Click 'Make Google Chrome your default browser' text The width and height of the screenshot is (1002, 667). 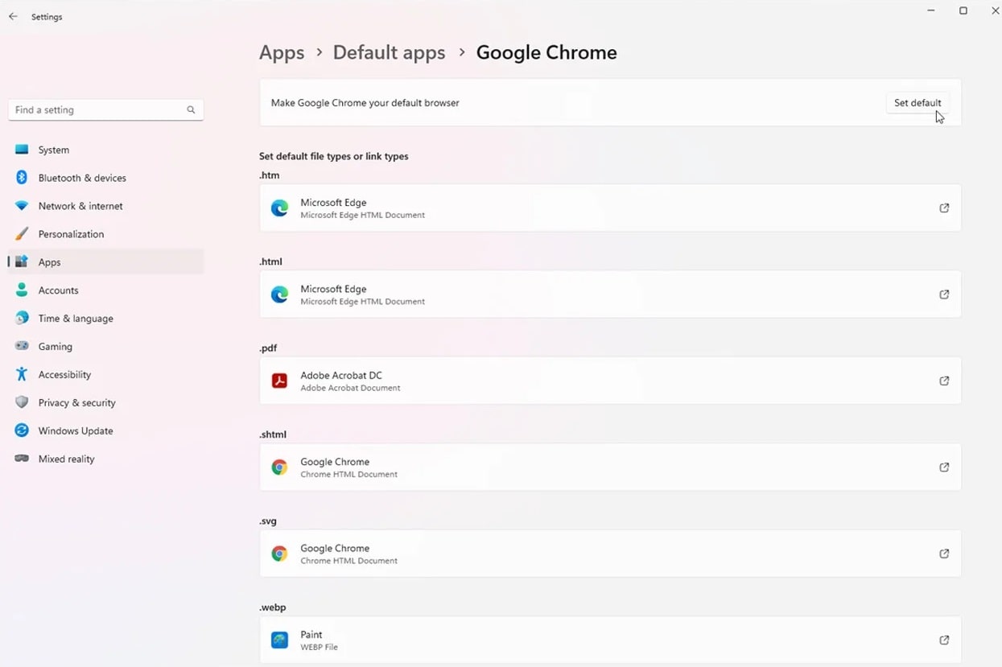click(365, 103)
